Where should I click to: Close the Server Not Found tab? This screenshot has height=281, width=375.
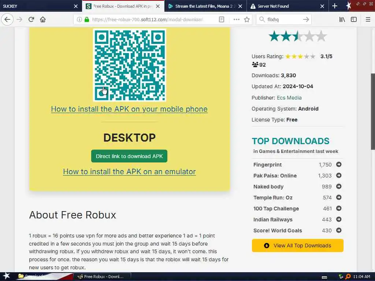click(322, 6)
